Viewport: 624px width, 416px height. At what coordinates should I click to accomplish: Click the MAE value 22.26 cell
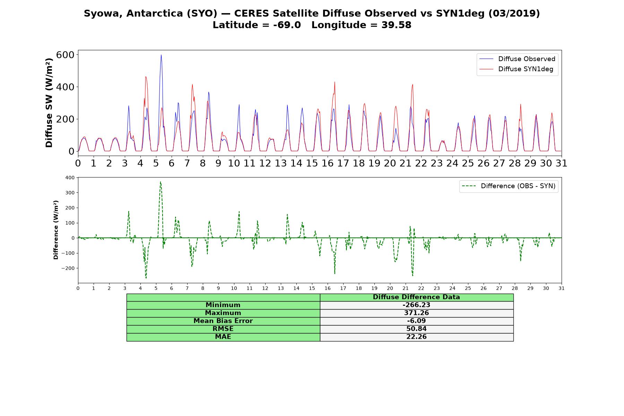click(417, 337)
